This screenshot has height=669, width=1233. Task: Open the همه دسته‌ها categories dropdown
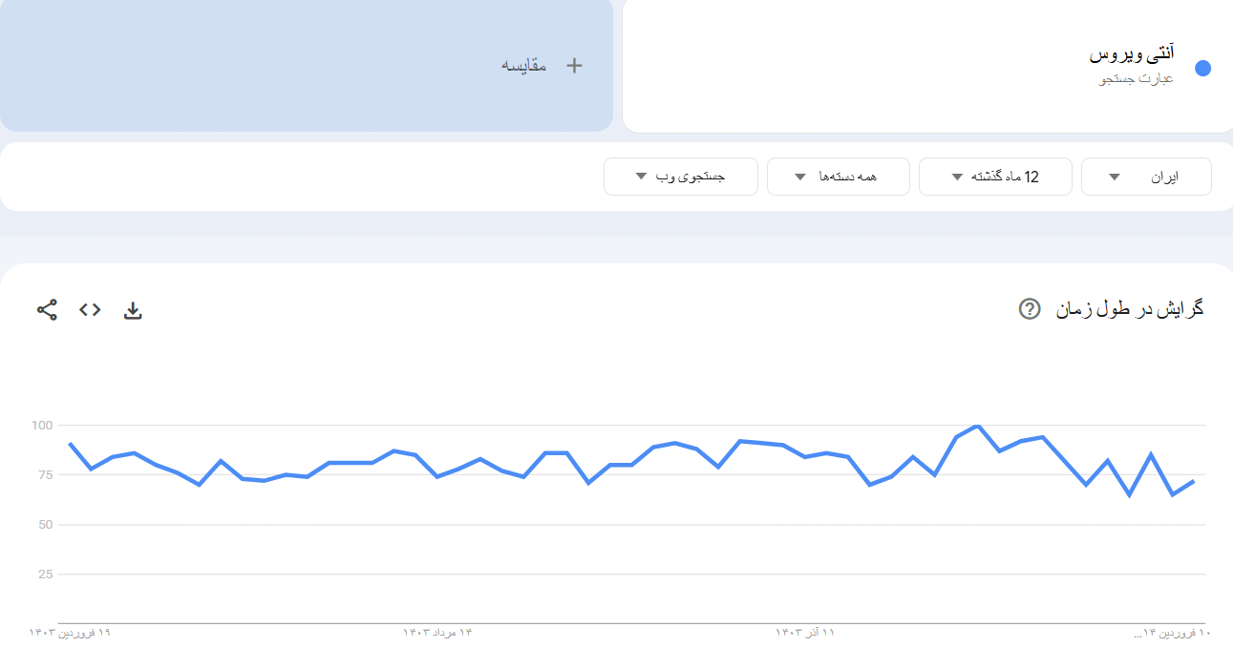[x=838, y=177]
